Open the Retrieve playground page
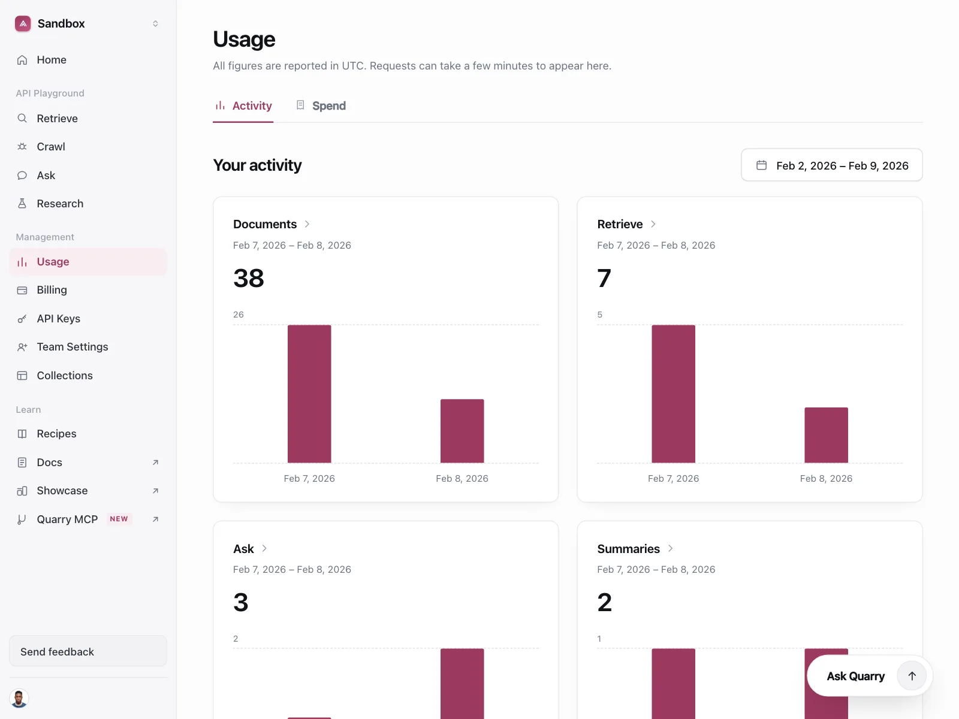The height and width of the screenshot is (719, 959). tap(88, 118)
